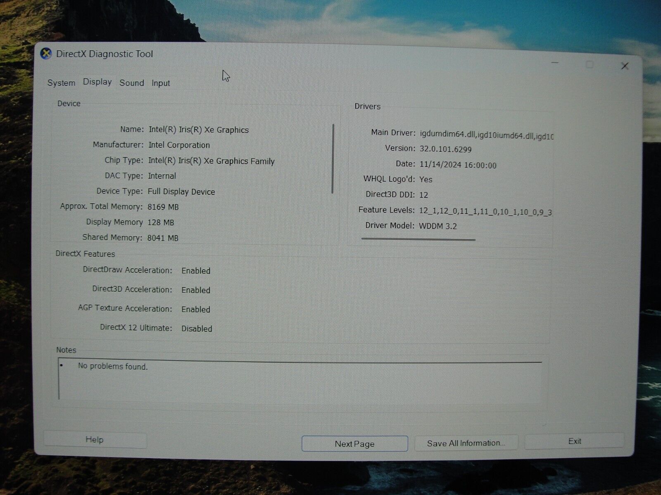Click the Drivers panel horizontal scrollbar

tap(418, 239)
